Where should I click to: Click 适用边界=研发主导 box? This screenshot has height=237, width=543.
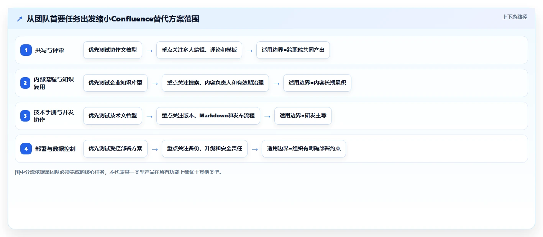pos(303,116)
